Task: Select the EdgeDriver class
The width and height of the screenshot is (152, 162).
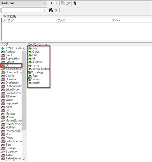Action: [x=10, y=89]
